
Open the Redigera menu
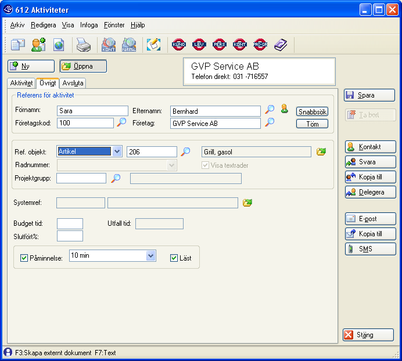click(x=44, y=25)
